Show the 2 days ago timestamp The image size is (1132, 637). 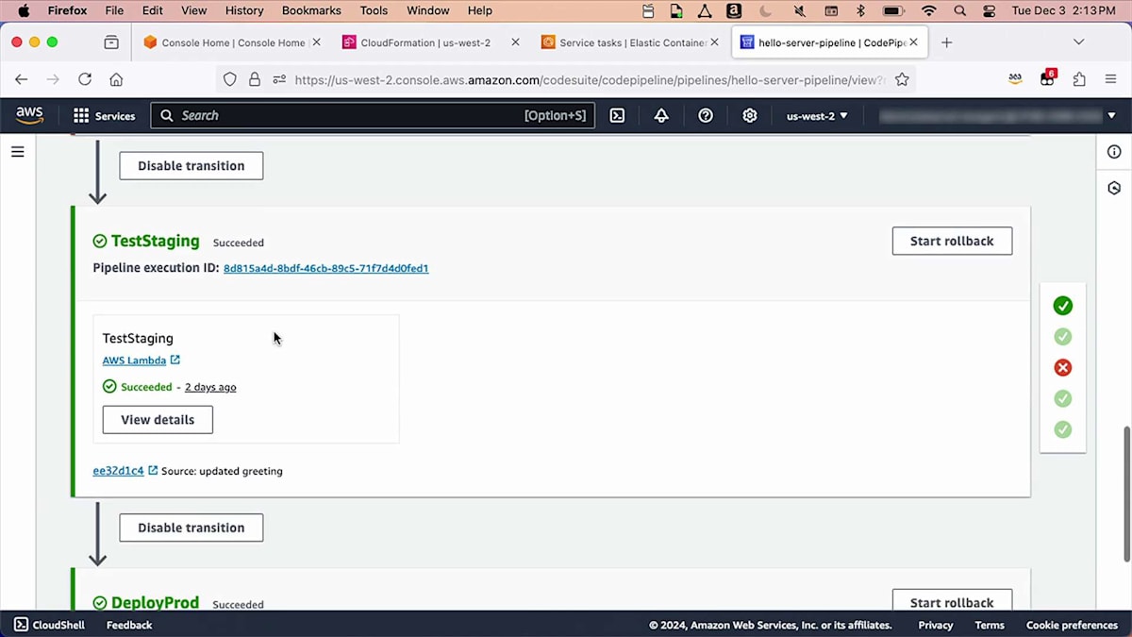coord(210,387)
